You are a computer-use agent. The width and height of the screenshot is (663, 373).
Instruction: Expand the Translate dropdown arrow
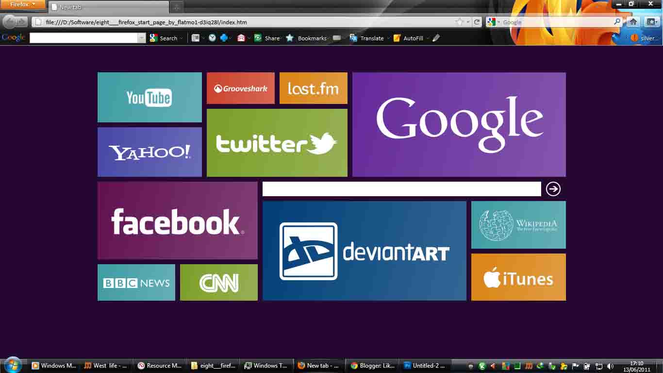tap(388, 38)
